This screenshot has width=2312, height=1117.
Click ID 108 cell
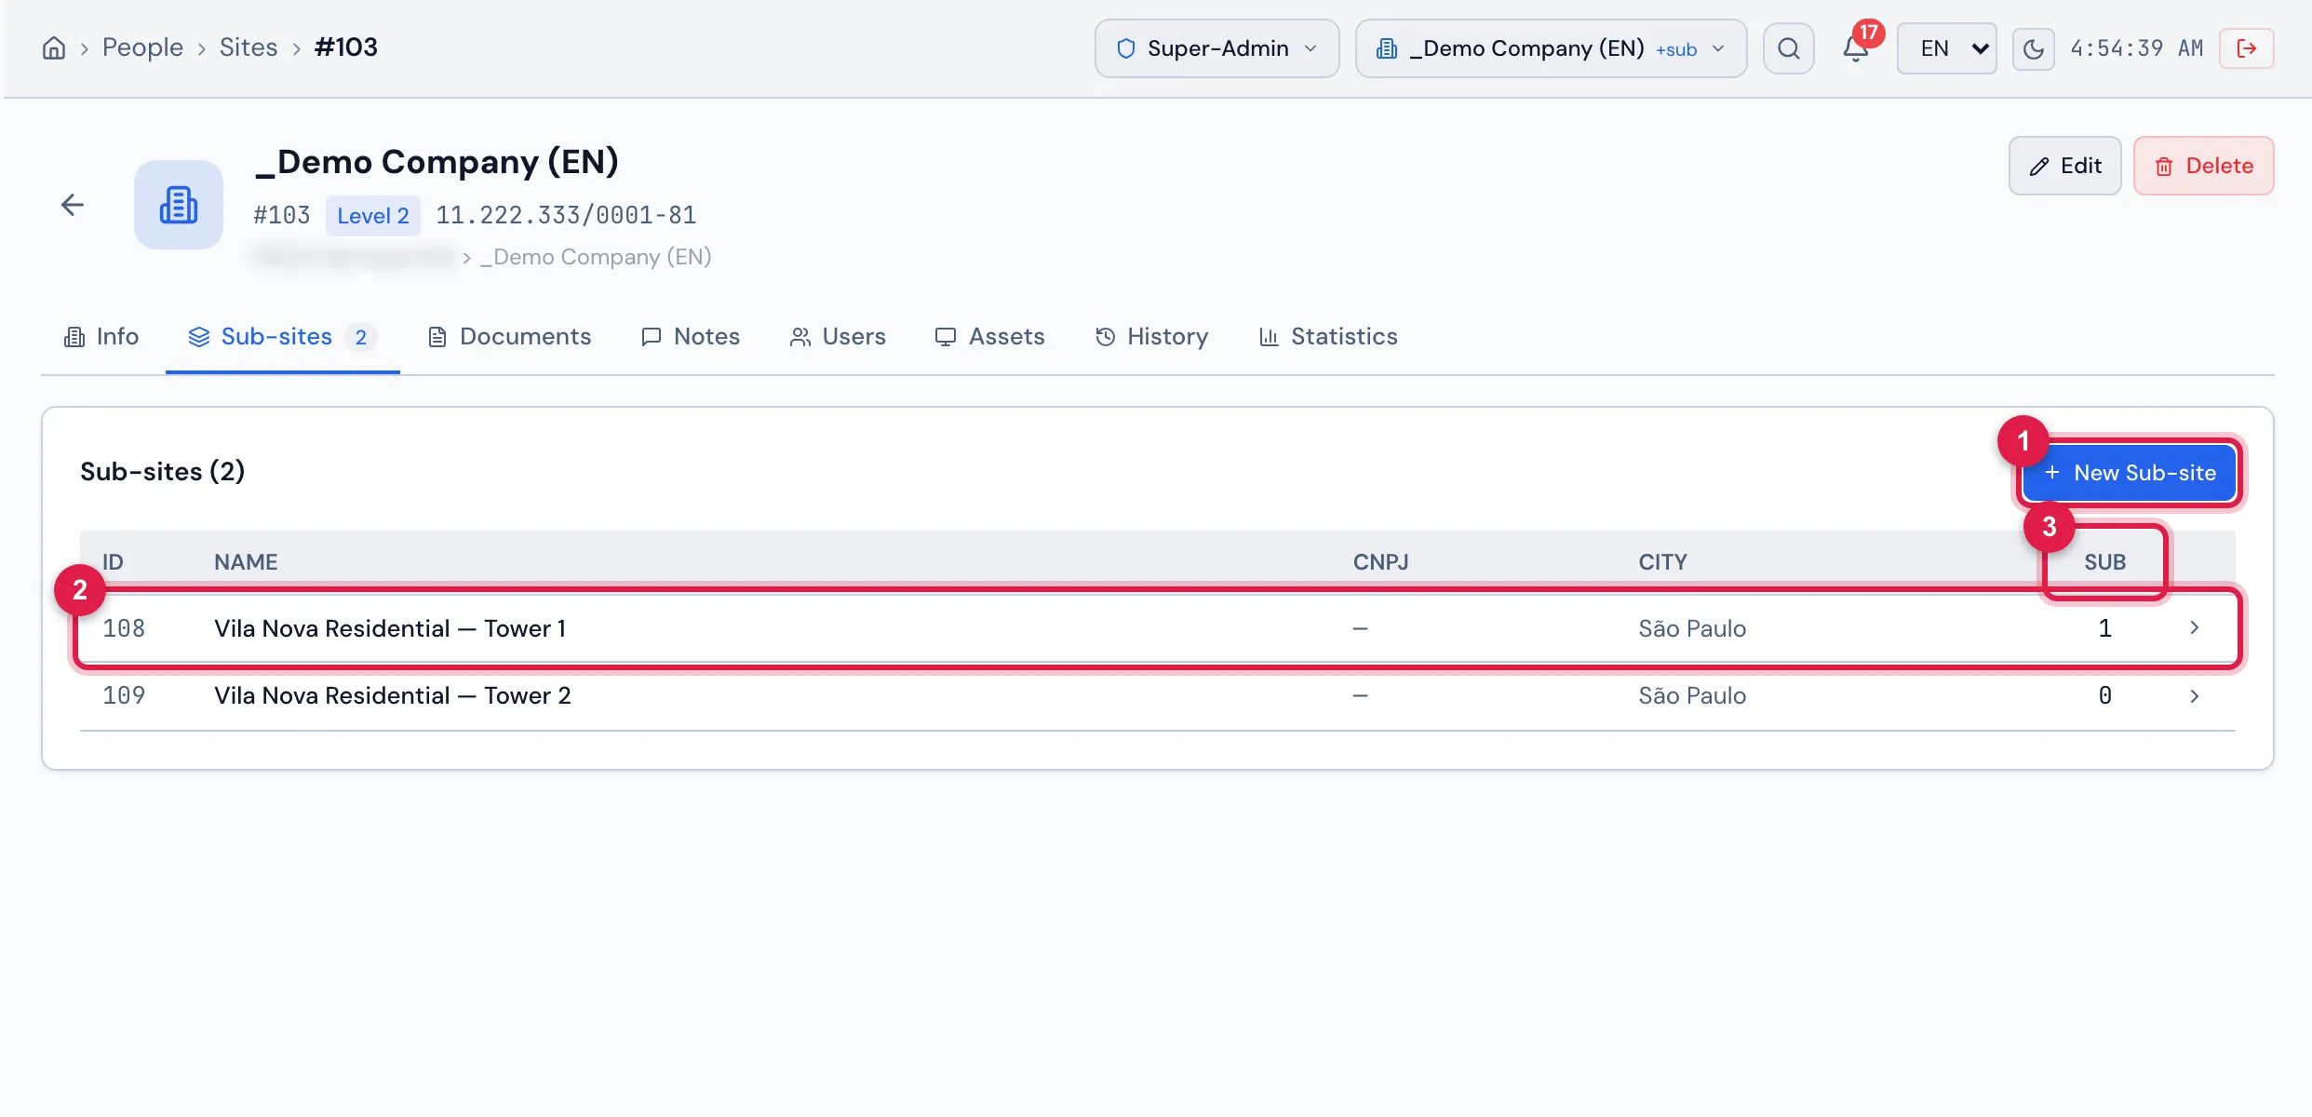pyautogui.click(x=124, y=628)
